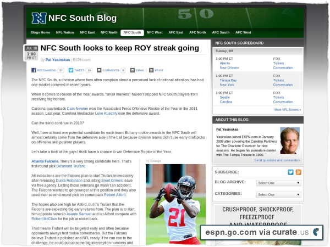The image size is (330, 247).
Task: Open the Comments speech bubble icon
Action: 99,70
